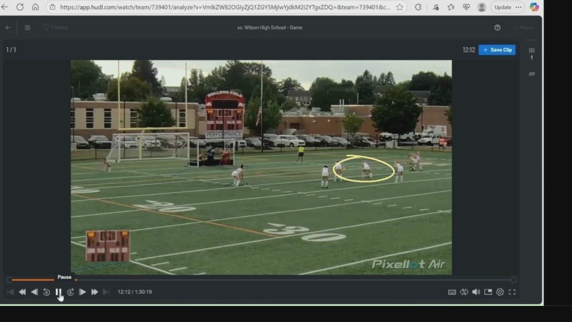Toggle the auto-advance loop icon

pyautogui.click(x=464, y=292)
